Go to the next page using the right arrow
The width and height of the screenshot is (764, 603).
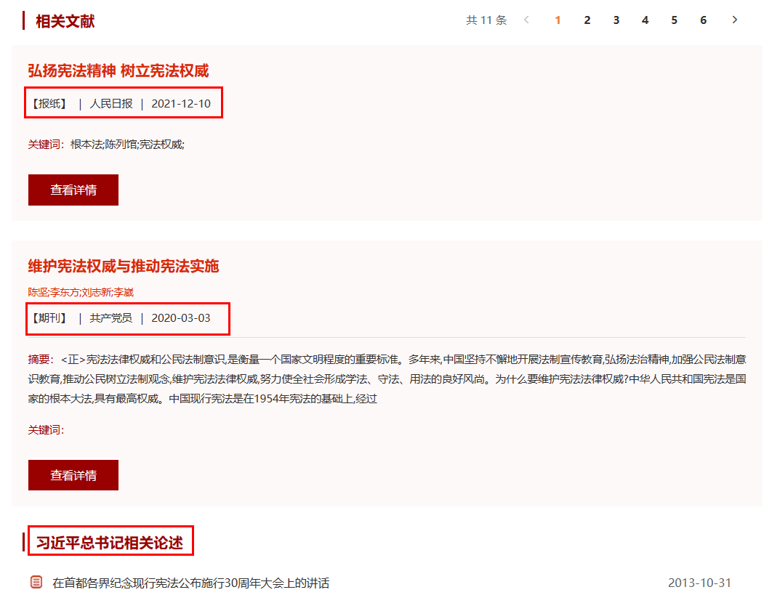(x=735, y=20)
